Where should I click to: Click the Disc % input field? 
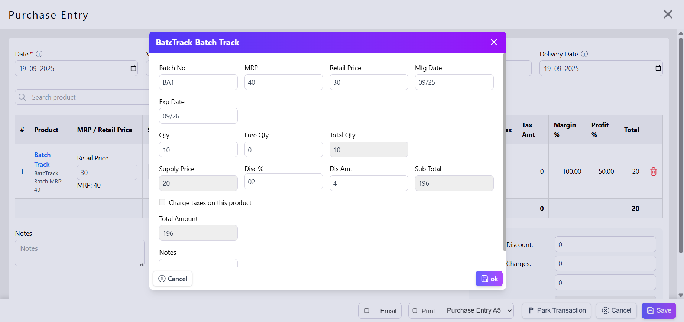tap(283, 182)
